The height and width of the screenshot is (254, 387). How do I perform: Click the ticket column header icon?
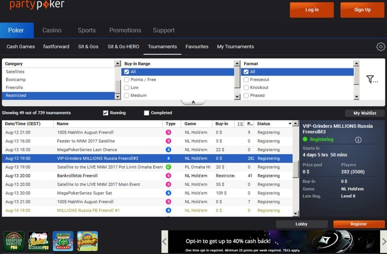(x=240, y=124)
